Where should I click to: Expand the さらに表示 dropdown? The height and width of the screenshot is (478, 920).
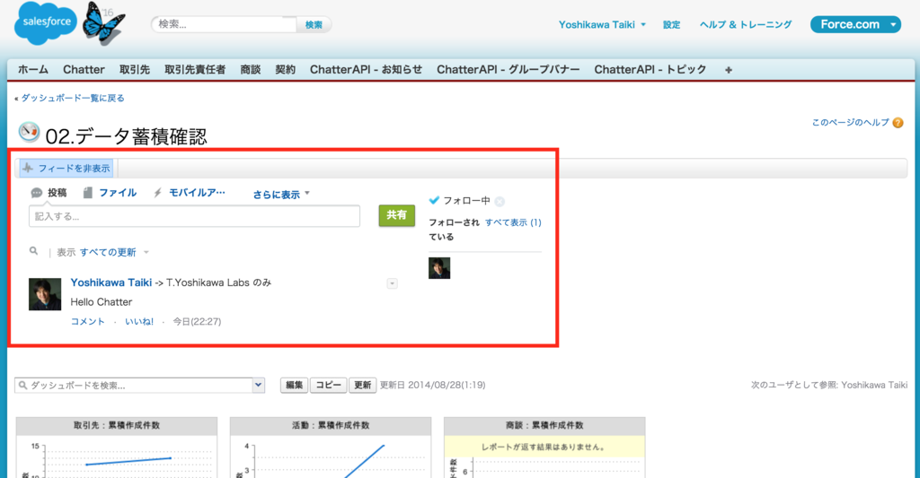point(281,194)
